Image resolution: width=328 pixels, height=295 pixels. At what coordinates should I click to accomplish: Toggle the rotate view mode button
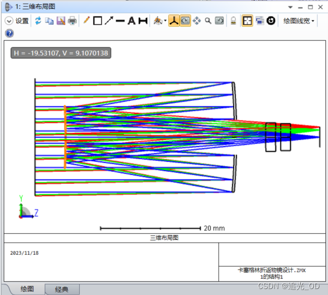click(185, 21)
